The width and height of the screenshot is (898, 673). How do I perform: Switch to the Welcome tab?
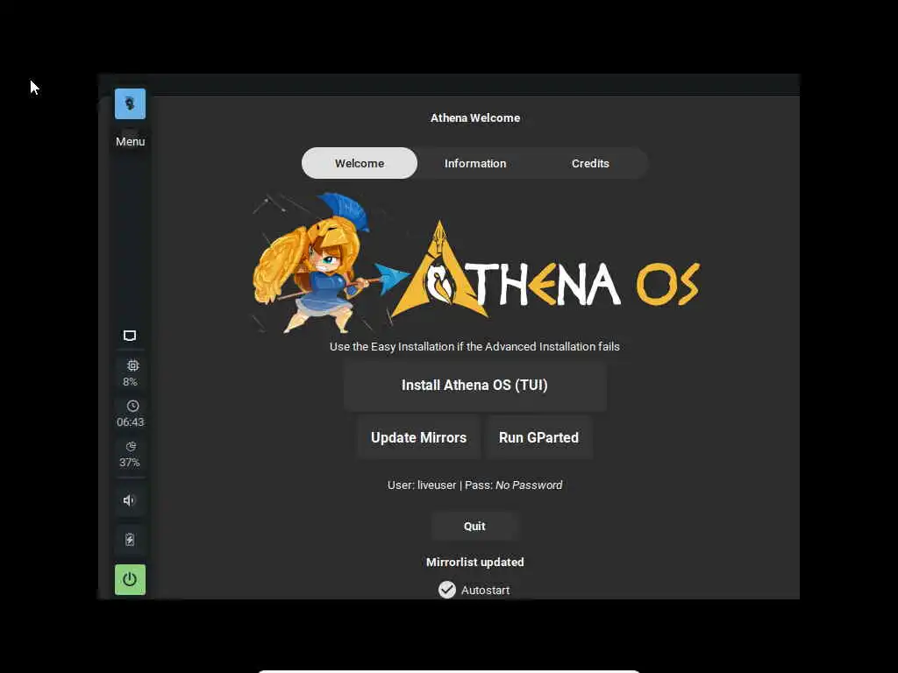(360, 163)
